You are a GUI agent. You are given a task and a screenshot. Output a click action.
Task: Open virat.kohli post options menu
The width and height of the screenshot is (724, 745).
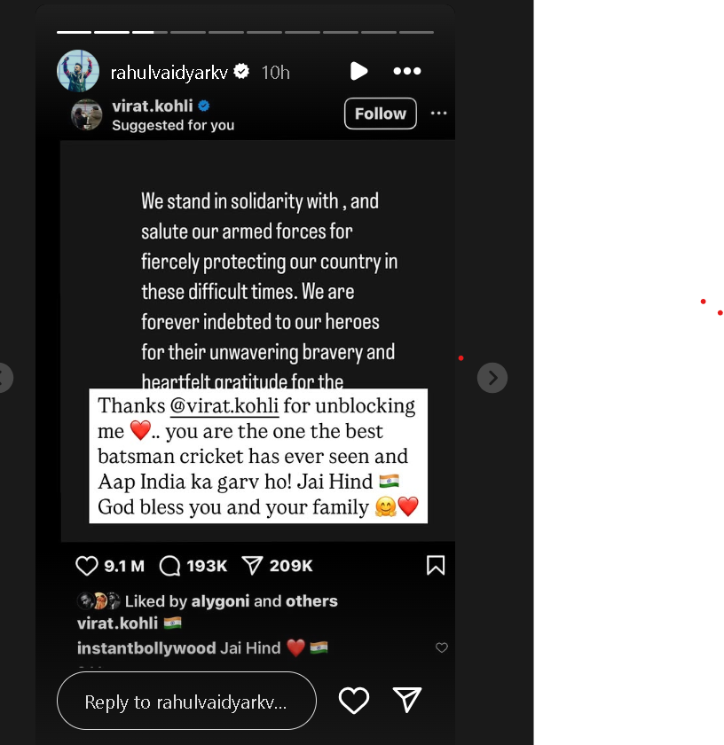click(x=438, y=114)
